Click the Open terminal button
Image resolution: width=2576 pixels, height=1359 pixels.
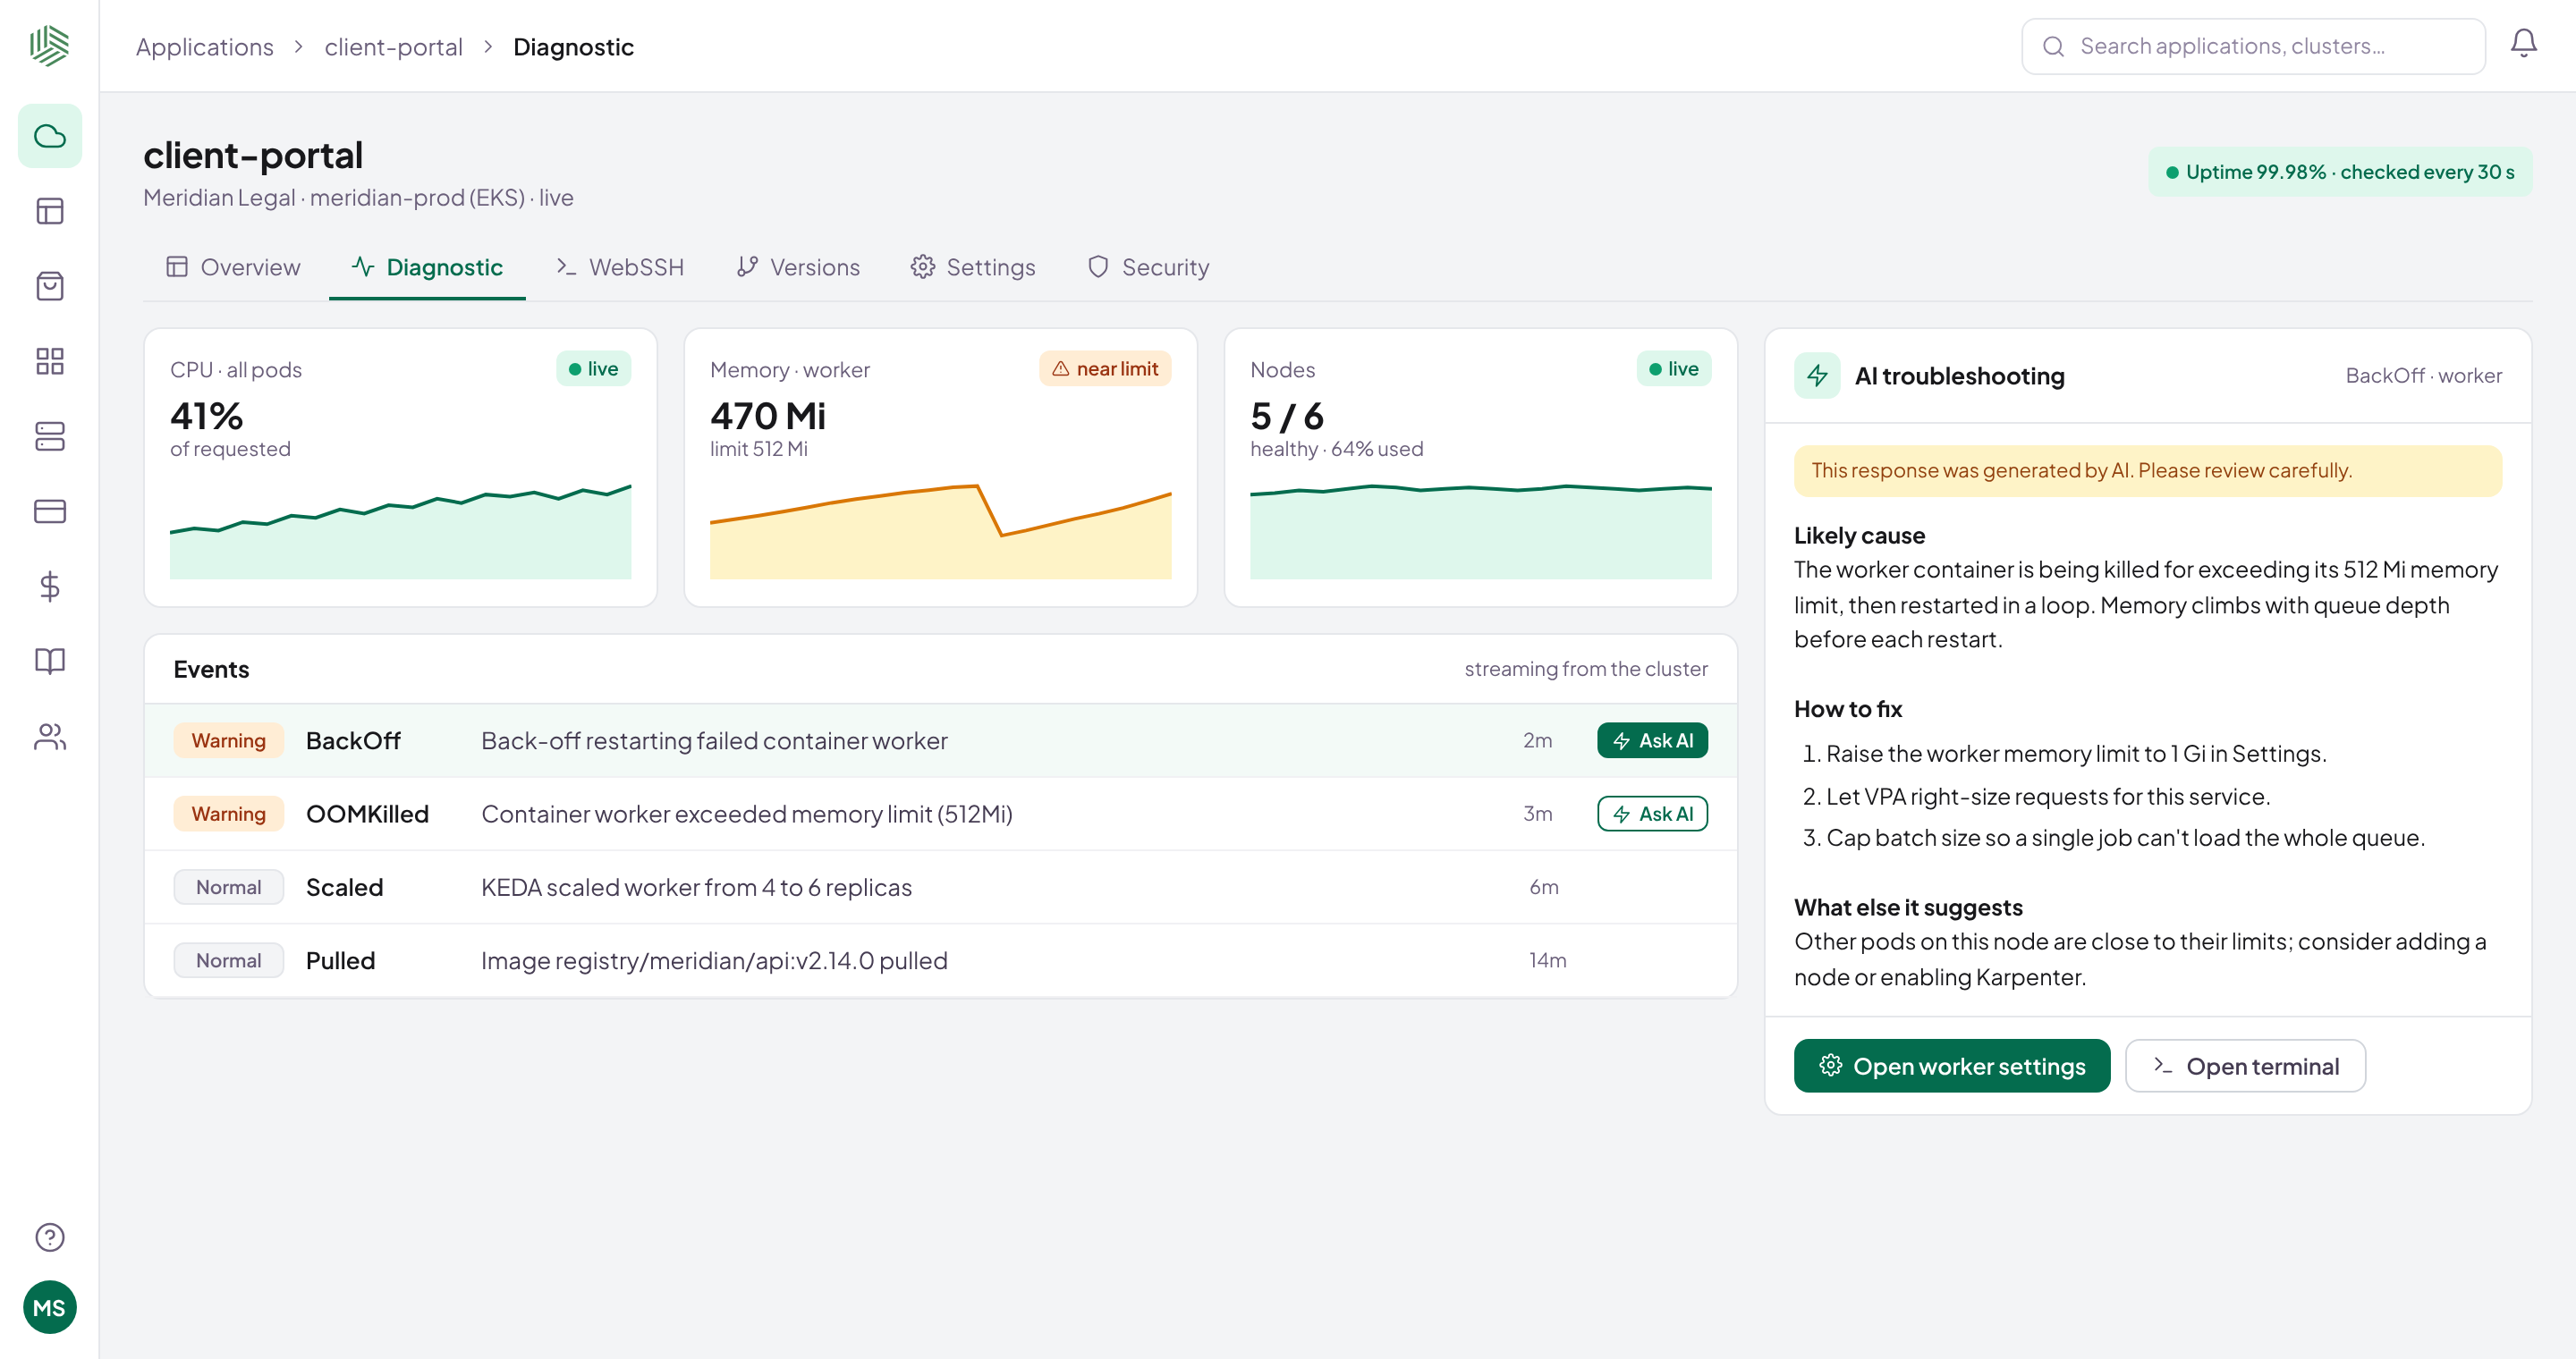[2245, 1067]
